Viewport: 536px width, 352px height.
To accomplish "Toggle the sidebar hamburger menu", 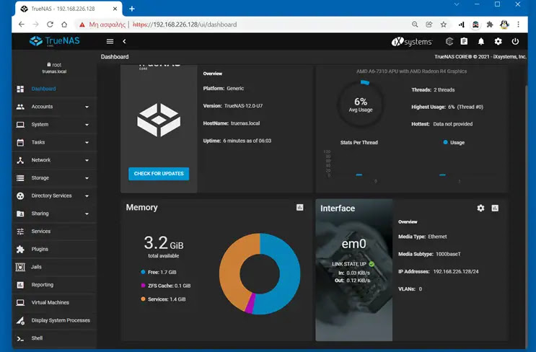I will (110, 41).
